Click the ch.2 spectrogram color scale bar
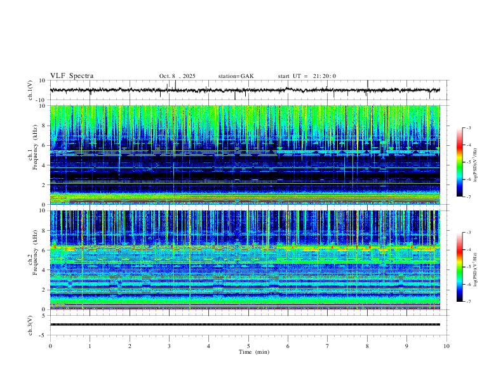The height and width of the screenshot is (388, 503). (459, 267)
